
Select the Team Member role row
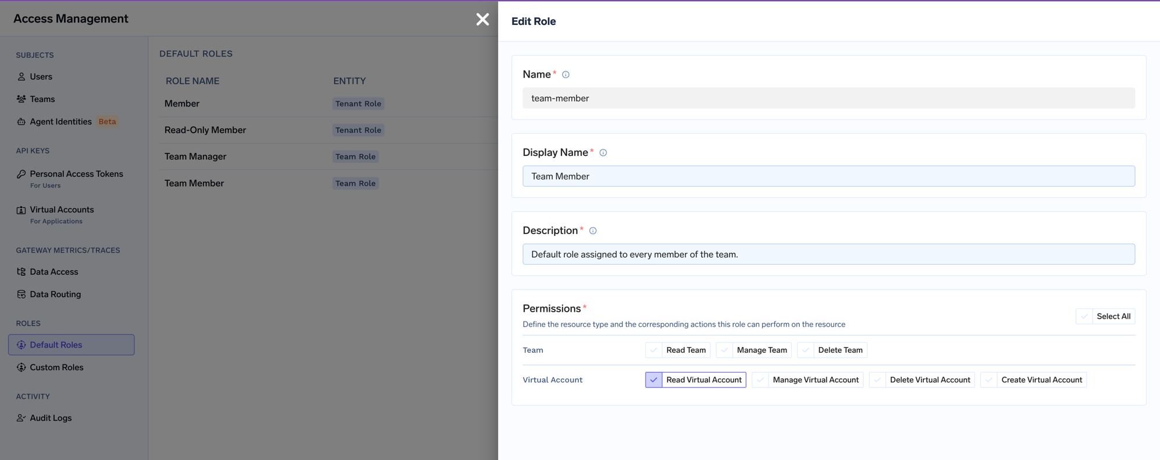coord(329,183)
